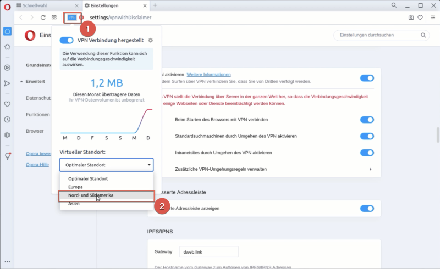Open the Weitere Informationen link

209,75
